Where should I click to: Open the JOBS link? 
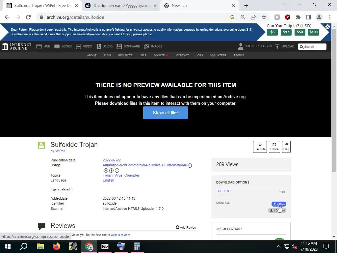pyautogui.click(x=199, y=55)
